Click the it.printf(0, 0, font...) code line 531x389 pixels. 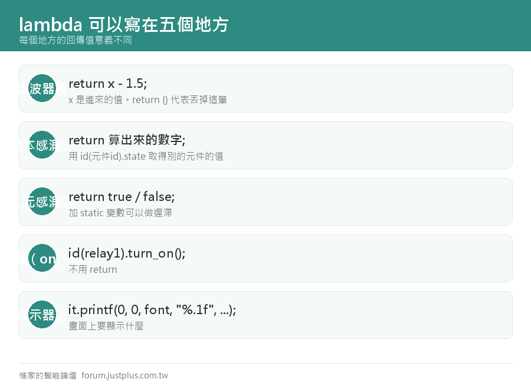point(152,310)
